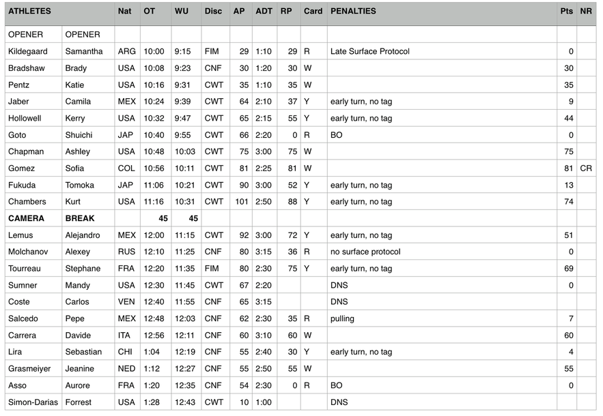Click the Kildegaard last name cell
Viewport: 603px width, 416px height.
coord(28,51)
